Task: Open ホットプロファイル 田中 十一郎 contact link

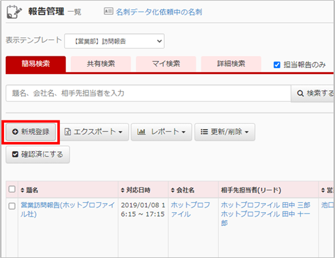Action: click(x=265, y=218)
